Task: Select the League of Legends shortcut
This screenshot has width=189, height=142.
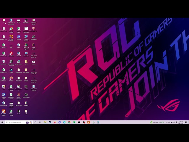Action: coord(26,46)
